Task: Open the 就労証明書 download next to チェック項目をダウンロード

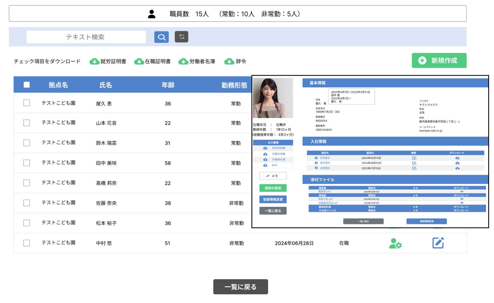Action: [x=108, y=61]
